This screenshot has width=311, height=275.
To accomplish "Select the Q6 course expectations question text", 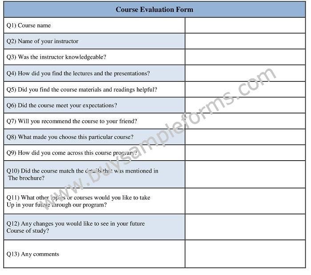I will [62, 105].
